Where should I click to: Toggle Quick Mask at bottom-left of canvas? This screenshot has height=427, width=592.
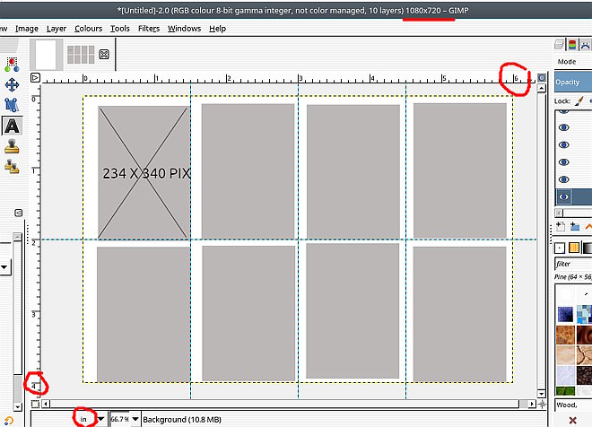click(x=35, y=404)
